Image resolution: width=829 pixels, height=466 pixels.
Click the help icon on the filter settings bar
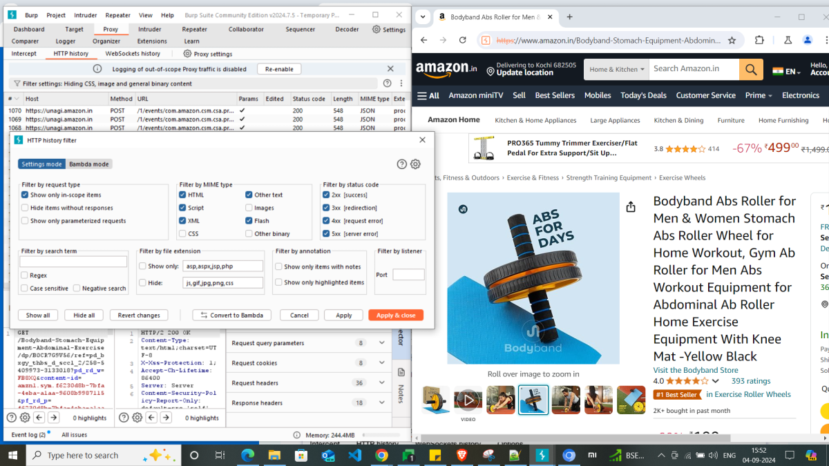387,84
